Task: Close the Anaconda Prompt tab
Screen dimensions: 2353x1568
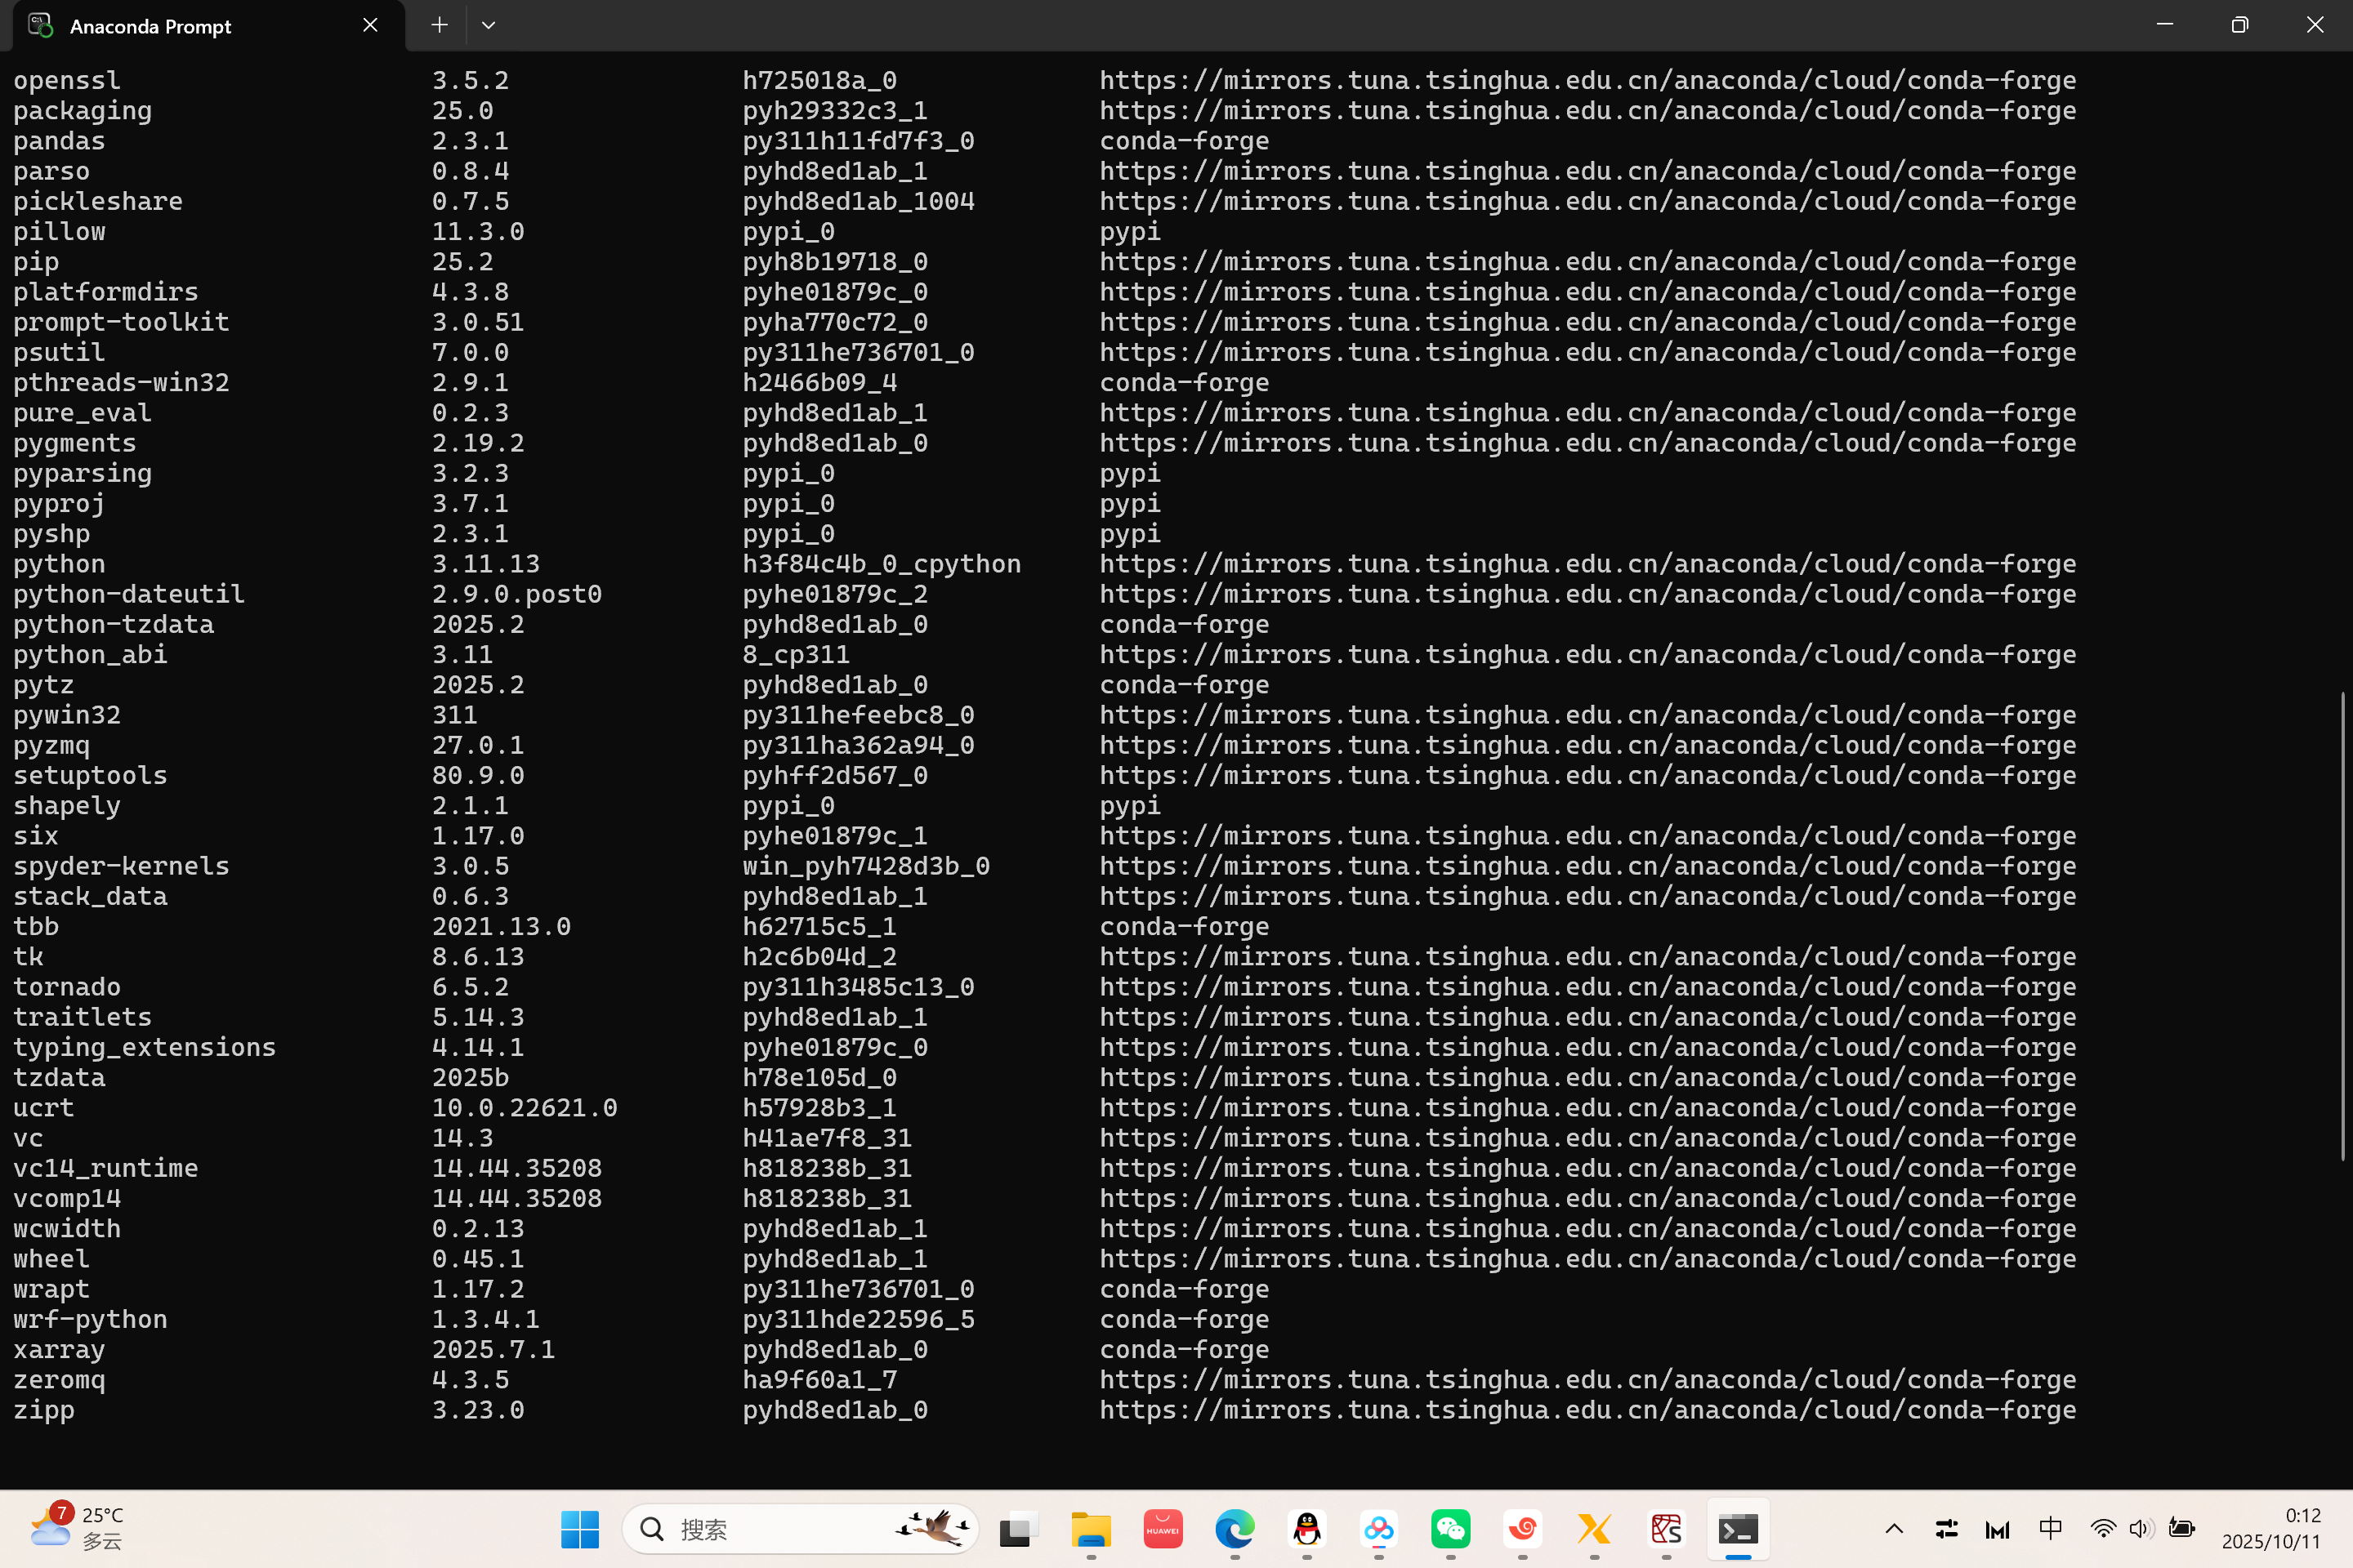Action: click(370, 25)
